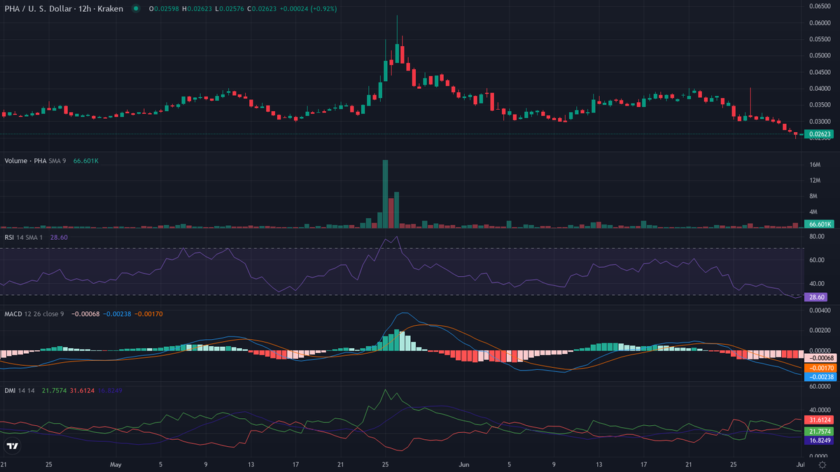
Task: Click the 0.00400 MACD scale label
Action: [820, 310]
